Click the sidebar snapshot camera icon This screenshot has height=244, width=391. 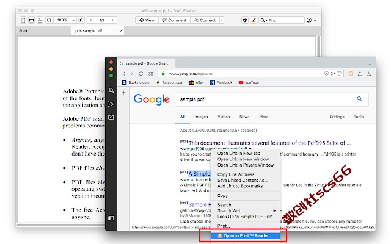(111, 117)
